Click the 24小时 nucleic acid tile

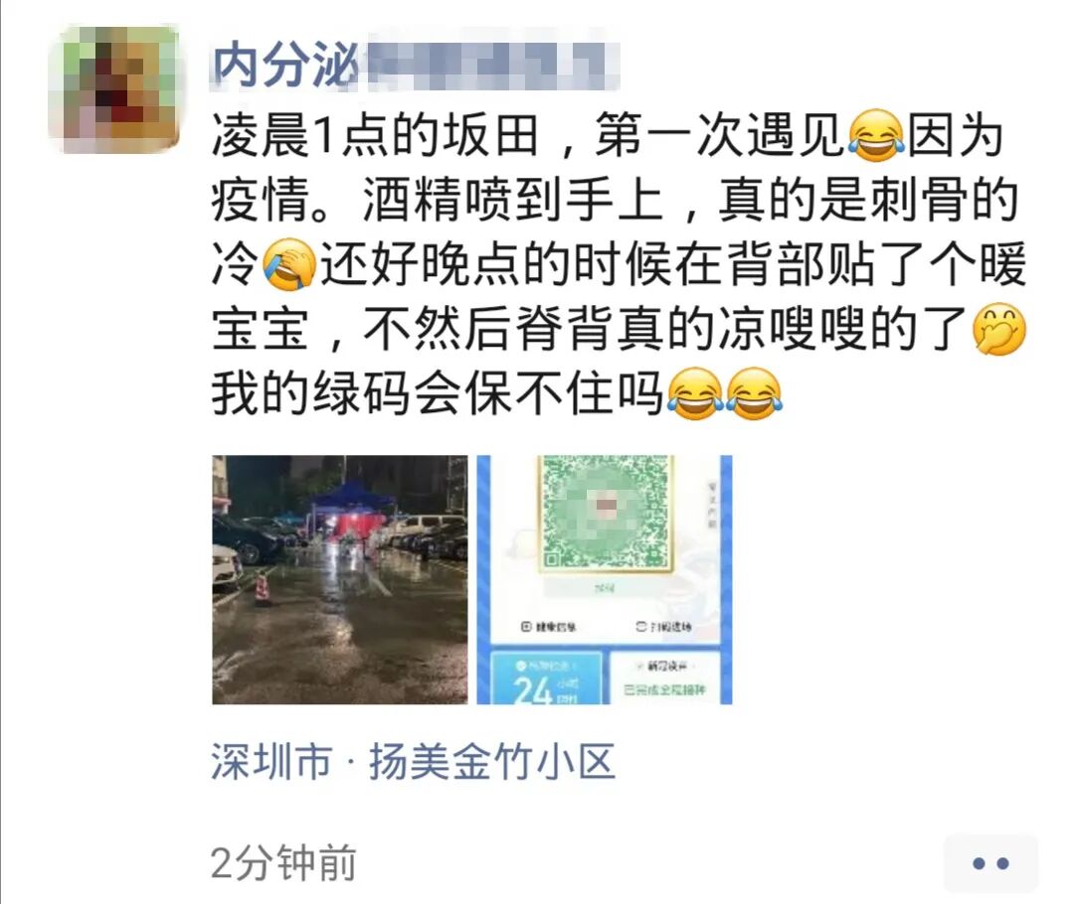click(546, 678)
